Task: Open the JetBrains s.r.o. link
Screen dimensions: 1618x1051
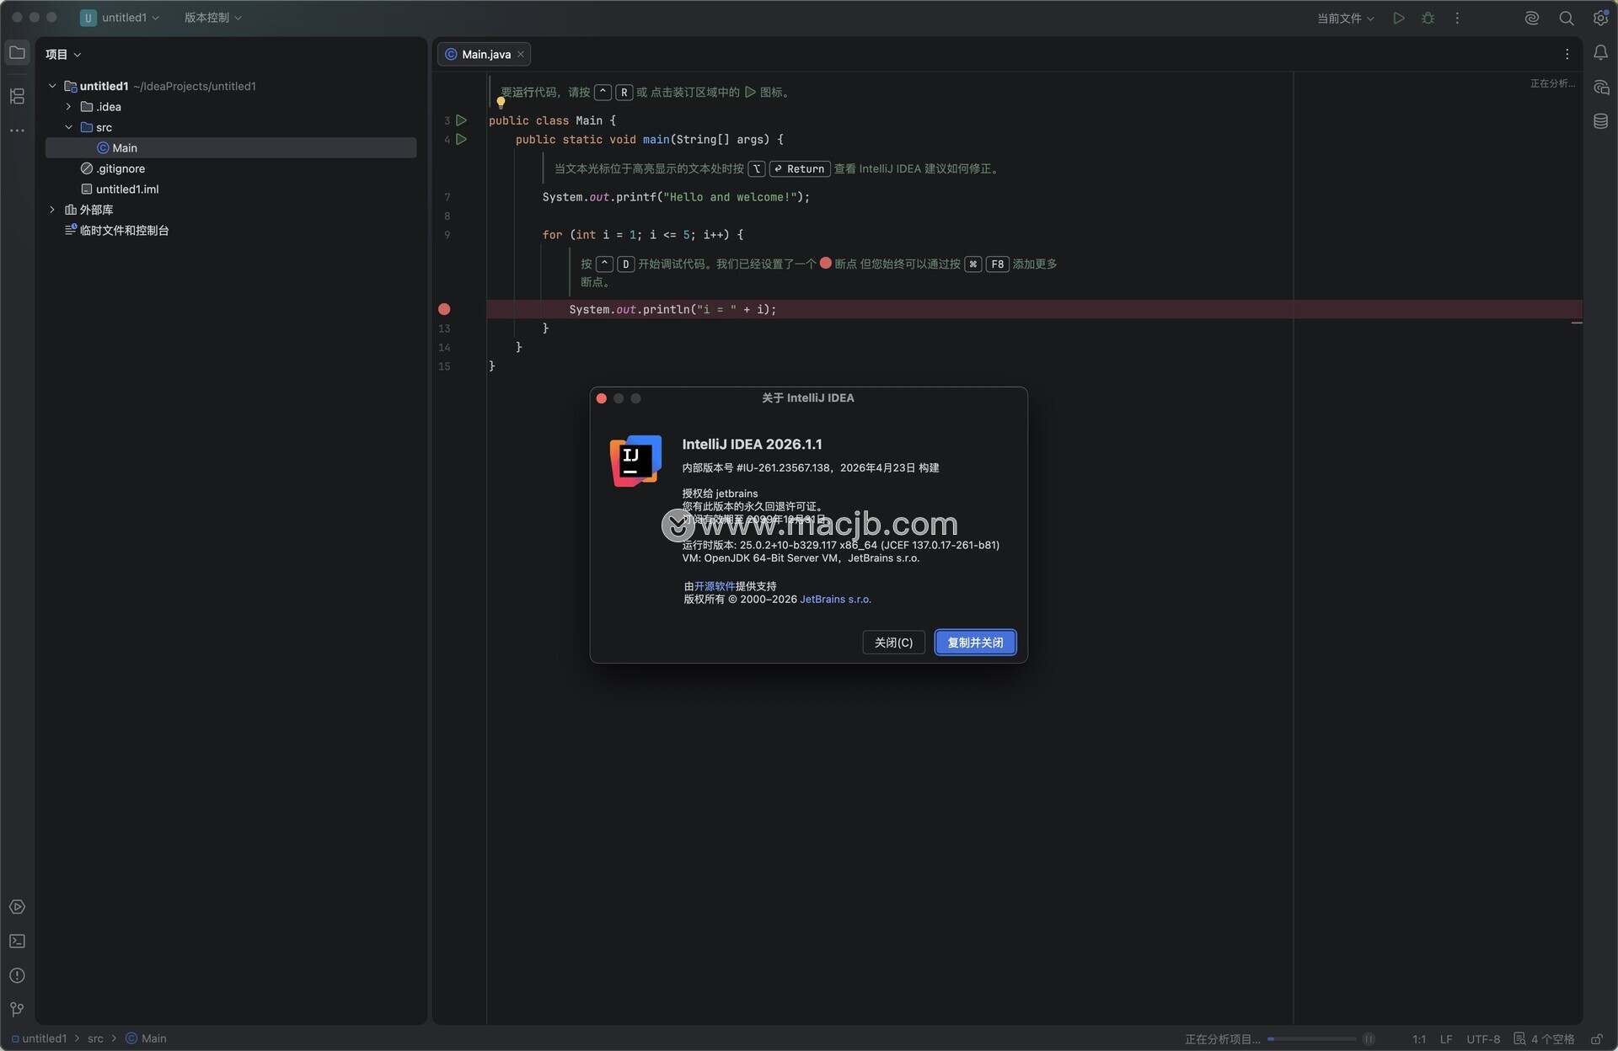Action: [x=835, y=600]
